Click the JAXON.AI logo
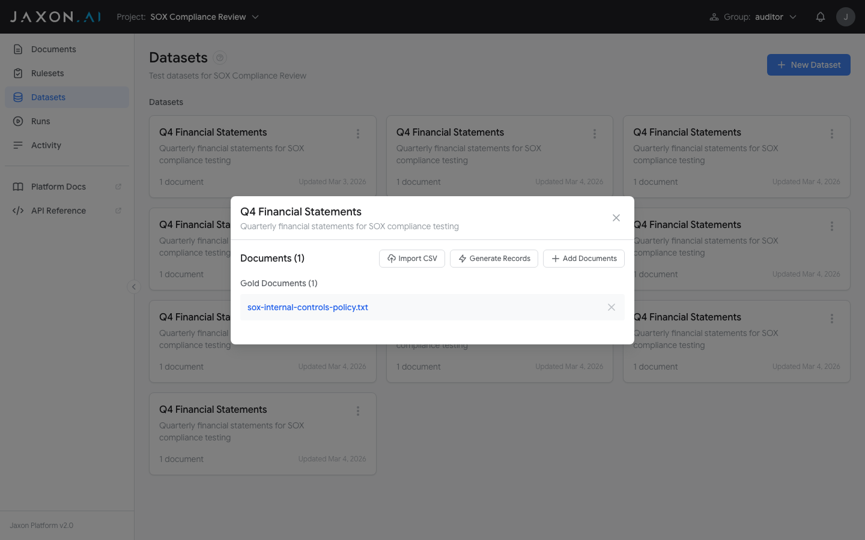This screenshot has width=865, height=540. (x=54, y=16)
